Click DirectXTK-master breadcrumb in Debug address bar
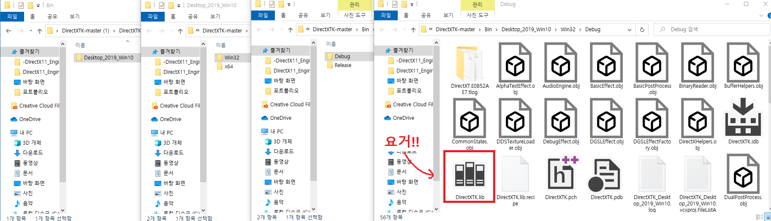771x221 pixels. pos(455,30)
